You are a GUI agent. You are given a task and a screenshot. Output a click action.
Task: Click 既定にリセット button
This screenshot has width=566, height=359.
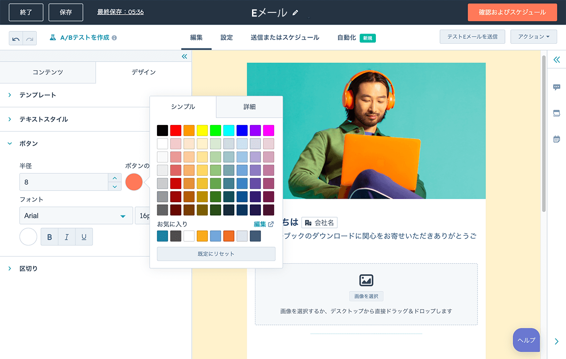216,254
